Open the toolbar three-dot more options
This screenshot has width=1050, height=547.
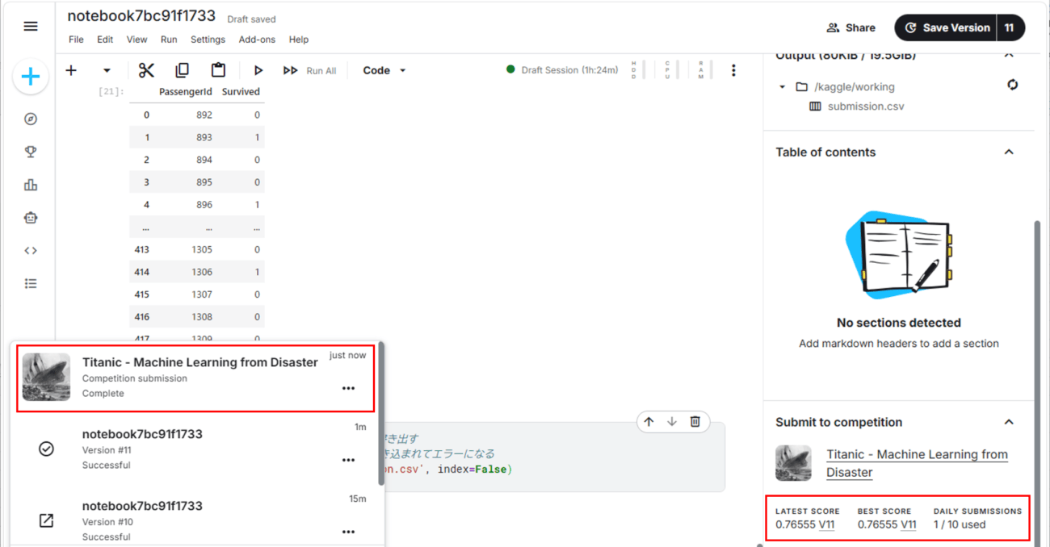[x=733, y=70]
